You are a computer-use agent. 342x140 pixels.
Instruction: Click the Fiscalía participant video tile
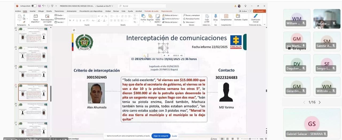327,19
